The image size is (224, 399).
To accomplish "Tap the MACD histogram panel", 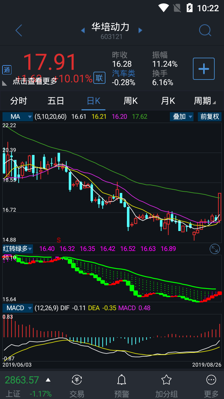I will coord(112,338).
